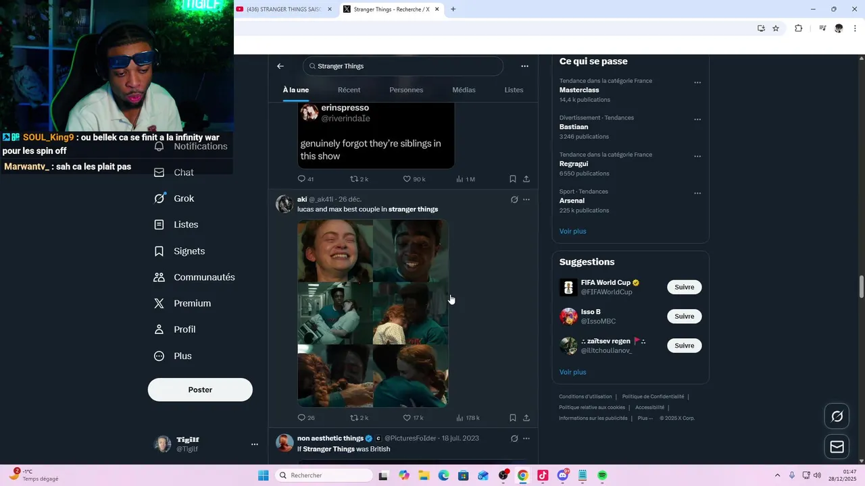Ask Grok about non aesthetic things post
Image resolution: width=865 pixels, height=486 pixels.
point(514,439)
